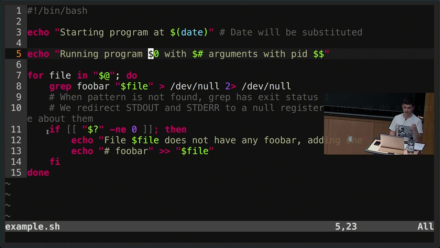
Task: Click the cursor position "5,23" in status line
Action: pos(346,227)
